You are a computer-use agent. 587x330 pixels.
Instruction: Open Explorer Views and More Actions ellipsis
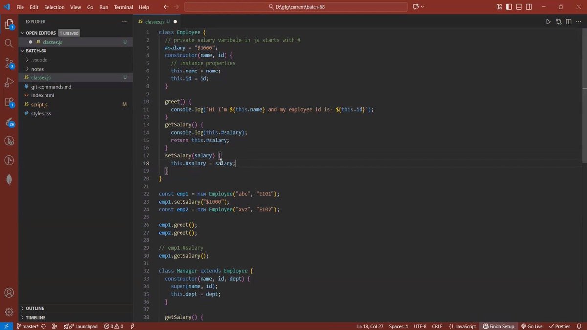point(124,22)
